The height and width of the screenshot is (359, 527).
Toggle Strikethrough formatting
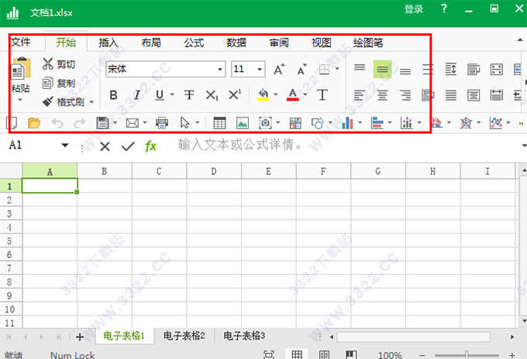pos(189,95)
